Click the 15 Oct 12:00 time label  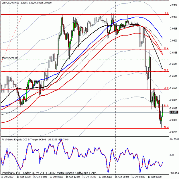(73, 177)
